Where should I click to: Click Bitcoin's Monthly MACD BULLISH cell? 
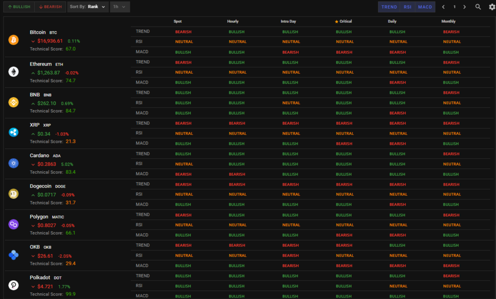coord(451,52)
